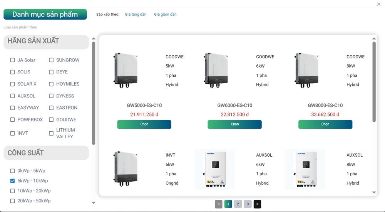Click the HÃNG SẢN XUẤT section header
The image size is (385, 212).
pyautogui.click(x=46, y=42)
